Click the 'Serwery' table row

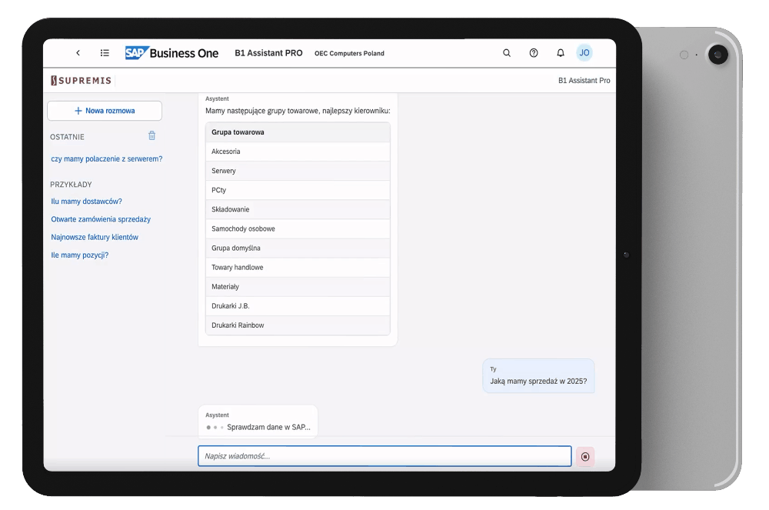(298, 171)
